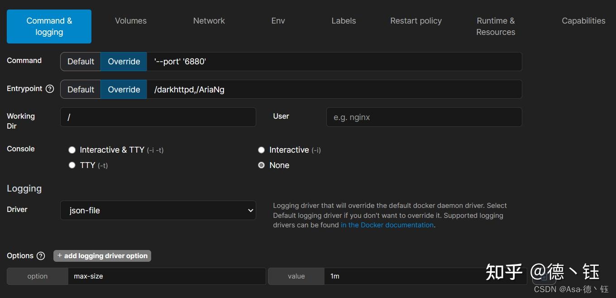This screenshot has width=616, height=298.
Task: Select the None console radio button
Action: [x=261, y=165]
